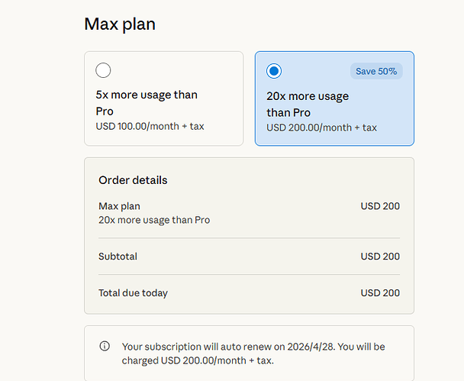Select the 5x more usage radio button

click(104, 71)
